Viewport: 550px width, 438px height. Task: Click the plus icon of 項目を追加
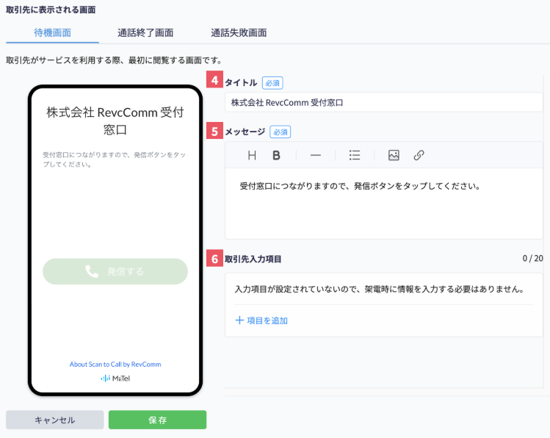[x=239, y=320]
